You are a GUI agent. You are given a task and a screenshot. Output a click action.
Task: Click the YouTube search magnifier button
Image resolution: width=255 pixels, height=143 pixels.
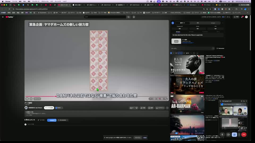[x=129, y=17]
